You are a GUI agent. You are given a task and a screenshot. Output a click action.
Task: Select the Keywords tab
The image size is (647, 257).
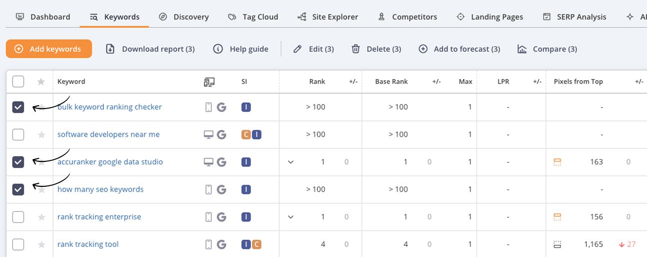(x=114, y=16)
